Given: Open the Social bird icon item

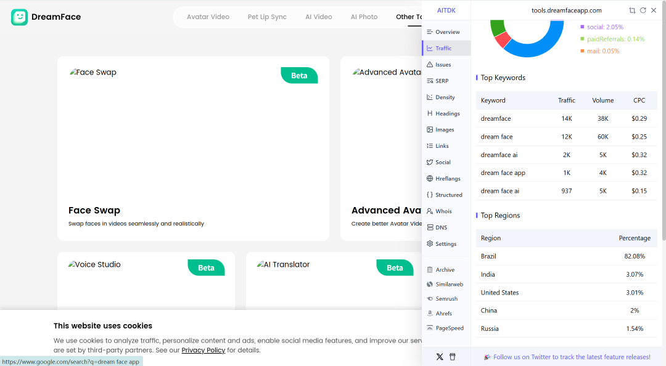Looking at the screenshot, I should [430, 162].
